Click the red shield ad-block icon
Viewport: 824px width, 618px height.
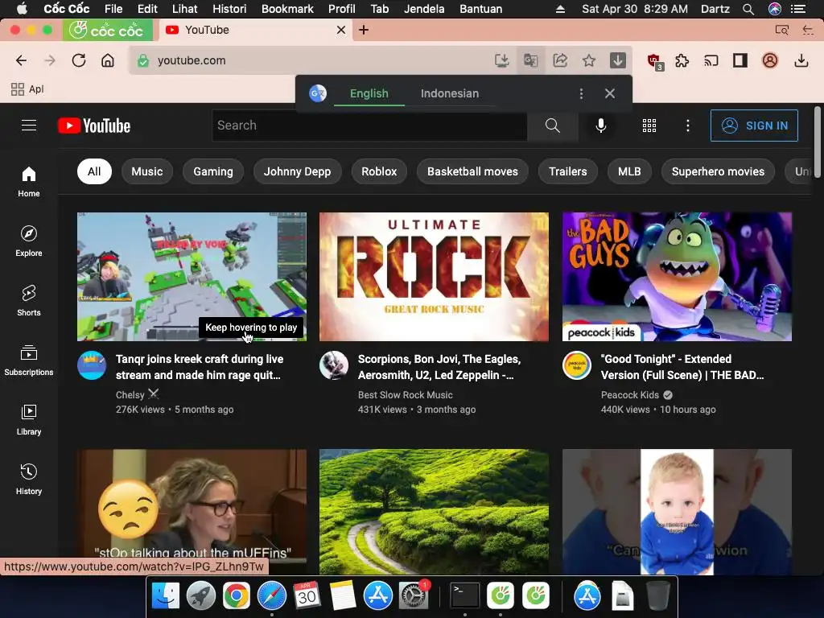[x=655, y=61]
